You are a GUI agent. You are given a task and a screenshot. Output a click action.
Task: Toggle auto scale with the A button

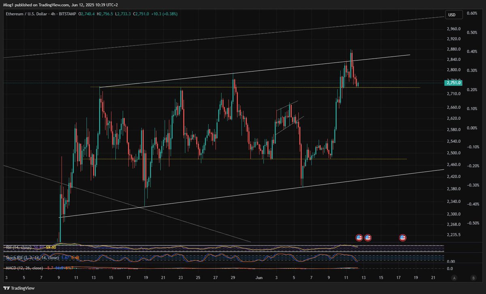pyautogui.click(x=455, y=278)
